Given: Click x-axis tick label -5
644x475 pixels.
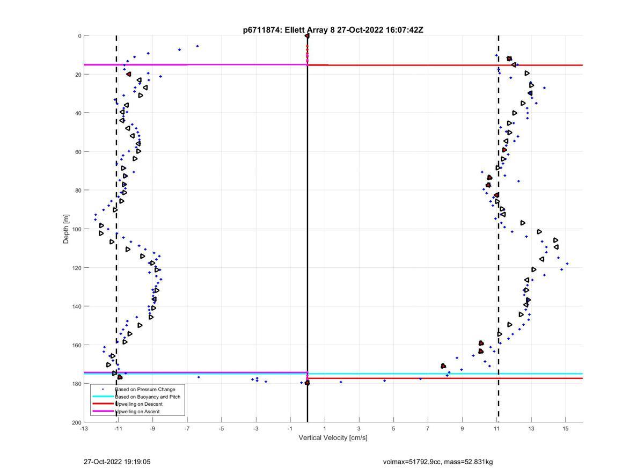Looking at the screenshot, I should click(x=221, y=428).
